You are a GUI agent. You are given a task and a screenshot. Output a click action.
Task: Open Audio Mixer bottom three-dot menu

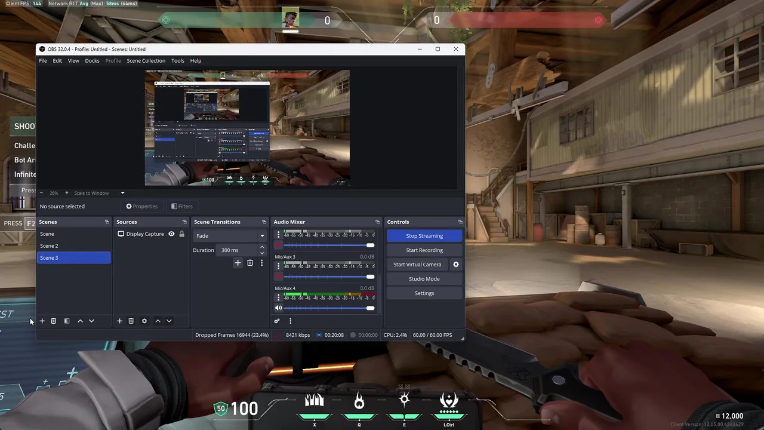290,321
